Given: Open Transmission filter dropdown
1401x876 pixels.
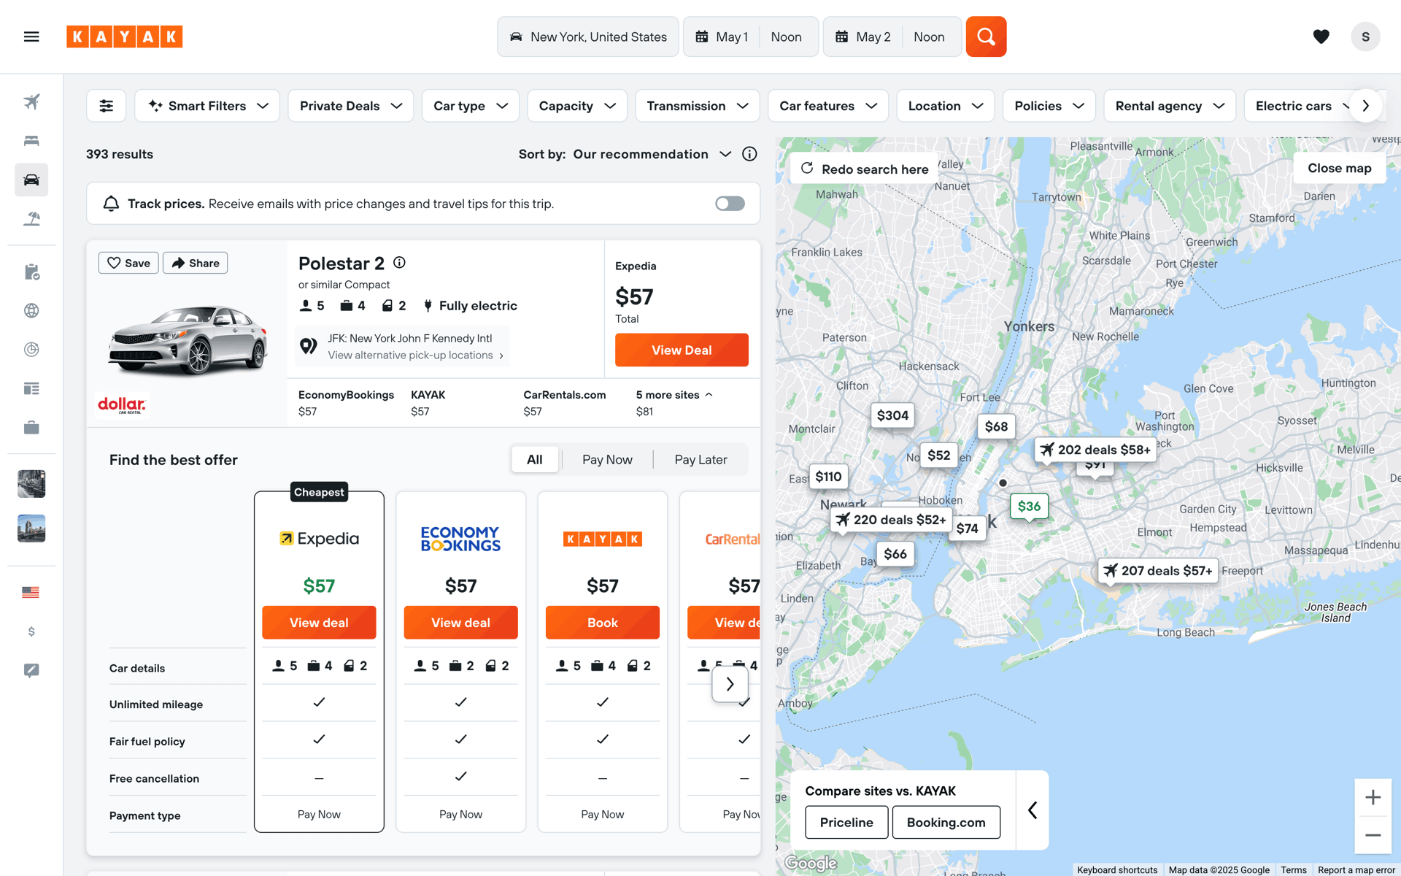Looking at the screenshot, I should click(698, 106).
